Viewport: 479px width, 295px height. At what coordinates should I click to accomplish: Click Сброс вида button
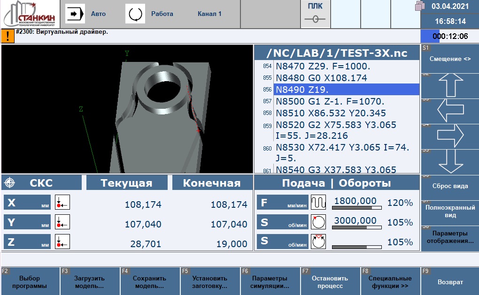(450, 186)
